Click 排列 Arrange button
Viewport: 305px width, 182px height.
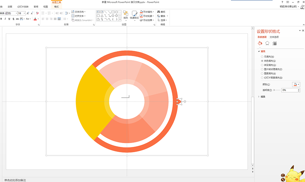point(126,16)
